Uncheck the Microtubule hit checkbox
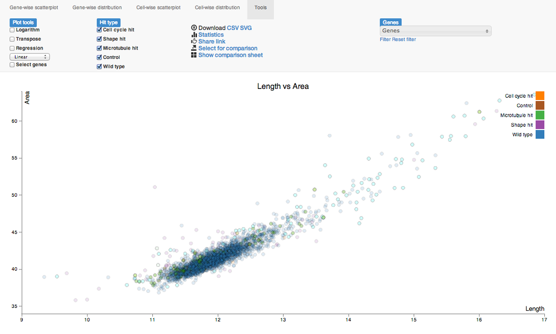 pos(99,48)
